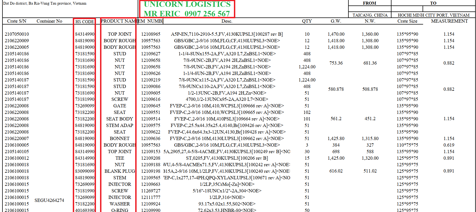Image resolution: width=476 pixels, height=212 pixels.
Task: Click the QTY column header
Action: [x=307, y=21]
